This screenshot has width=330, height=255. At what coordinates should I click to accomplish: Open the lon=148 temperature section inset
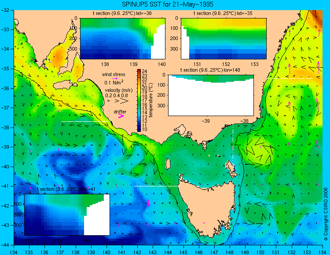pos(211,95)
